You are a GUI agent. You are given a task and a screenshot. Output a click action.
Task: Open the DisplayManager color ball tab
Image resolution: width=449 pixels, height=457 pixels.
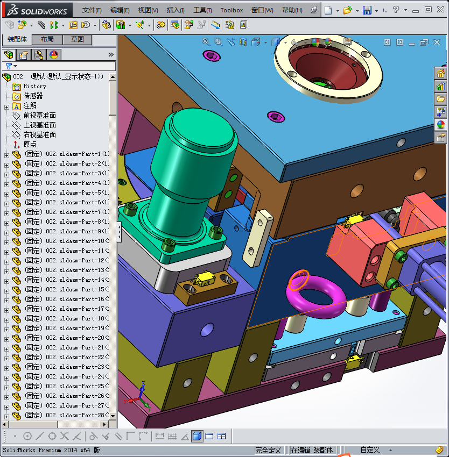[x=54, y=54]
